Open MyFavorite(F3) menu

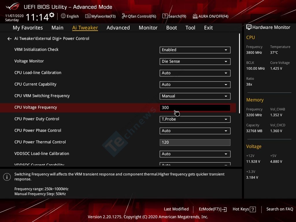(103, 16)
